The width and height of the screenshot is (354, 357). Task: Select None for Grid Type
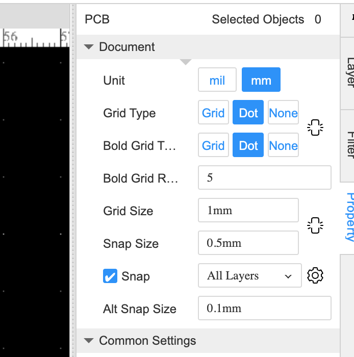[x=283, y=112]
